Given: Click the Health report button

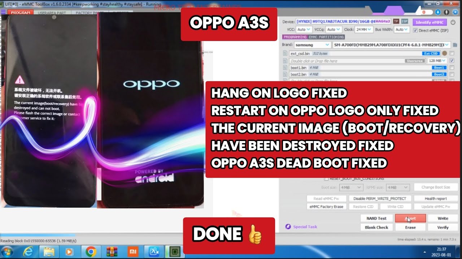Looking at the screenshot, I should pyautogui.click(x=436, y=199).
